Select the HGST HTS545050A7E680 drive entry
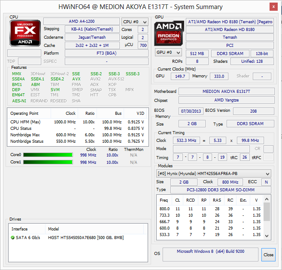Screen dimensions: 282x270 (78, 238)
